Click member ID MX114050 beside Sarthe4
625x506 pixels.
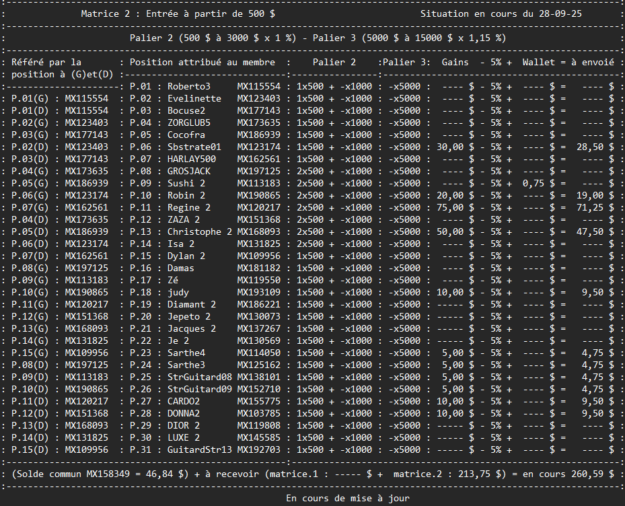[259, 353]
